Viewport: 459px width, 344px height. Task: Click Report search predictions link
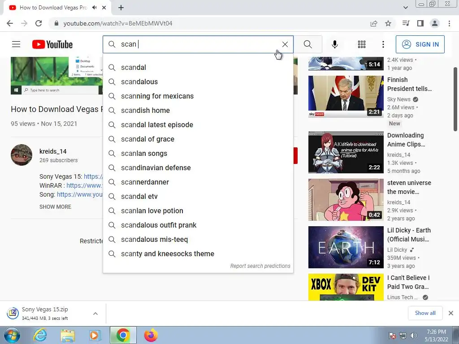[x=260, y=266]
